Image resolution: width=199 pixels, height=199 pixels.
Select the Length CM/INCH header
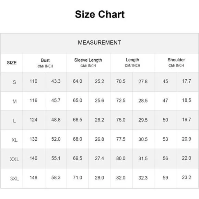point(132,63)
